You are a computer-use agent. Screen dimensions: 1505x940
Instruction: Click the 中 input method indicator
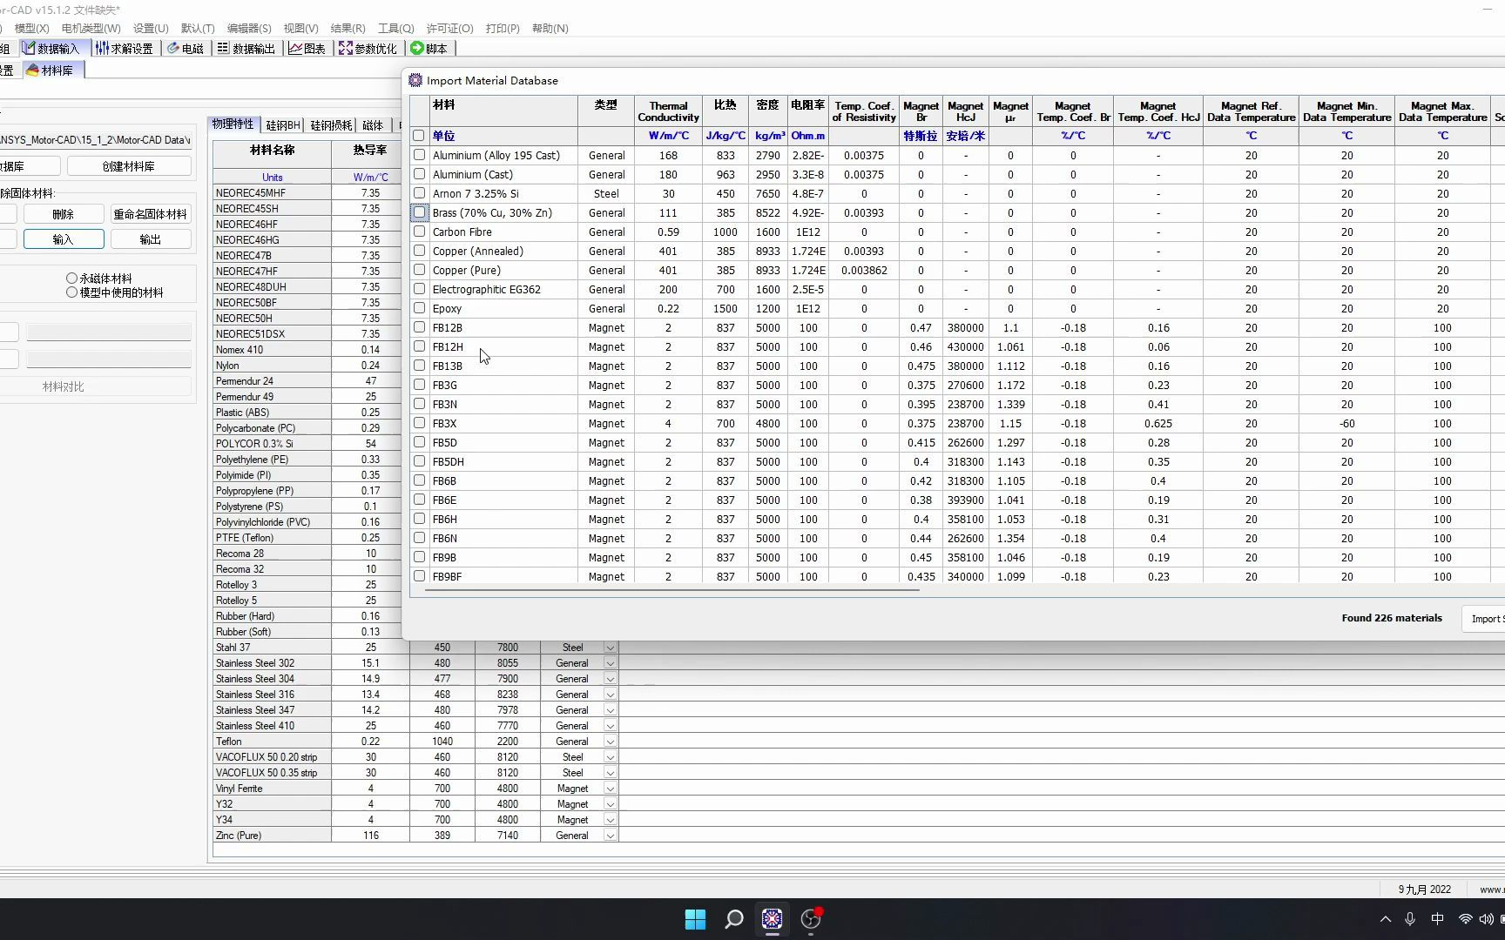pyautogui.click(x=1438, y=919)
